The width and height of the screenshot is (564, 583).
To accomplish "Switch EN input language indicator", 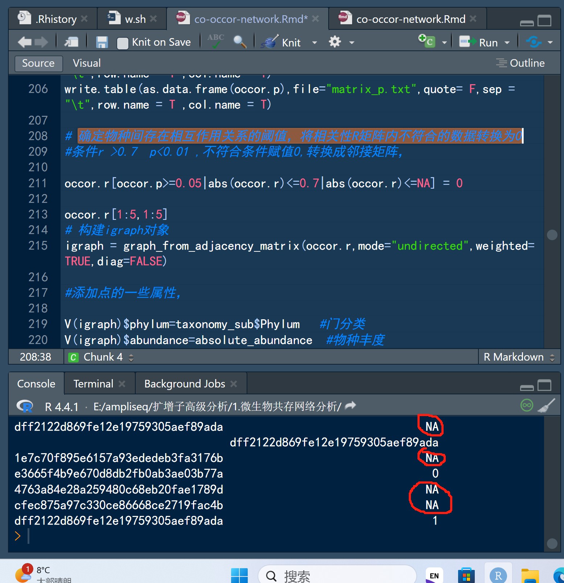I will (x=434, y=576).
